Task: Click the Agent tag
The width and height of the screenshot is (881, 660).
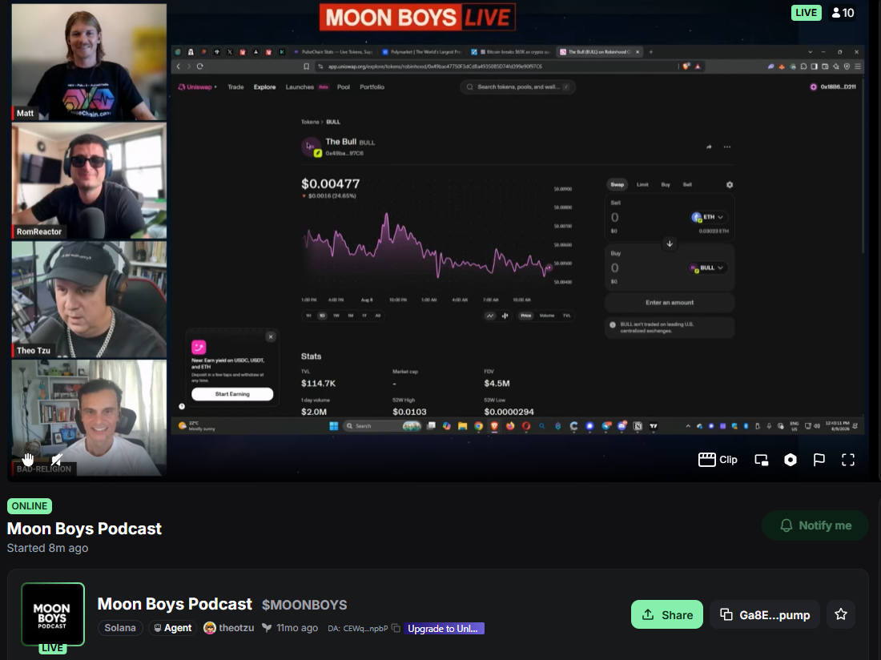Action: click(x=172, y=627)
